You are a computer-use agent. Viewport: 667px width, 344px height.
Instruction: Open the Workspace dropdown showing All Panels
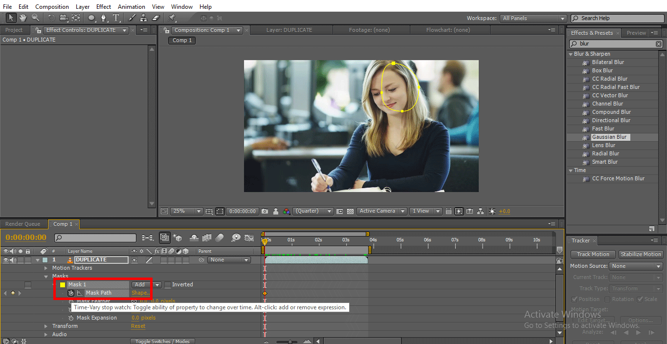(533, 18)
